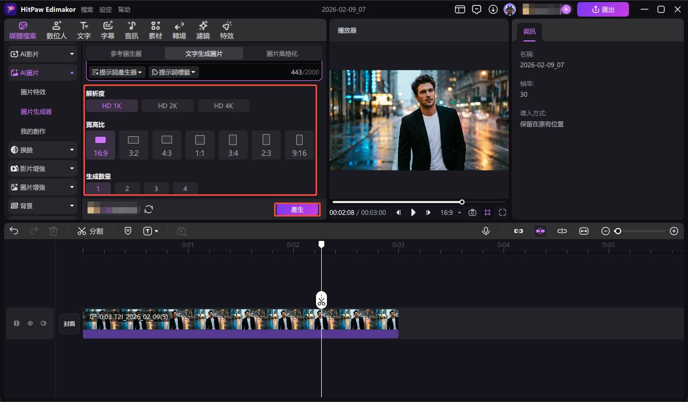This screenshot has height=402, width=688.
Task: Open the player aspect ratio 16:9 dropdown
Action: pos(451,212)
